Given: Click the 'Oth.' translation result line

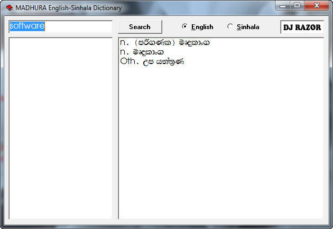Looking at the screenshot, I should coord(152,61).
